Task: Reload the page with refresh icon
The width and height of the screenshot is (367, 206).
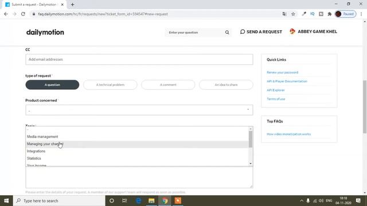Action: [x=23, y=14]
